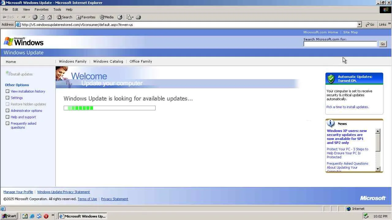Screen dimensions: 392x220
Task: Click the Microsoft Windows logo in the page header
Action: [24, 41]
